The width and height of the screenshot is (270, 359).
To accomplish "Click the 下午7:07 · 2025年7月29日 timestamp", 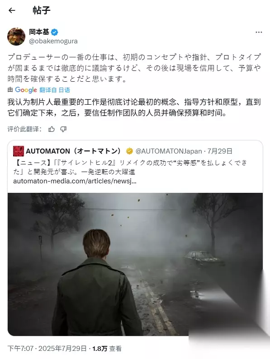I will click(x=47, y=349).
